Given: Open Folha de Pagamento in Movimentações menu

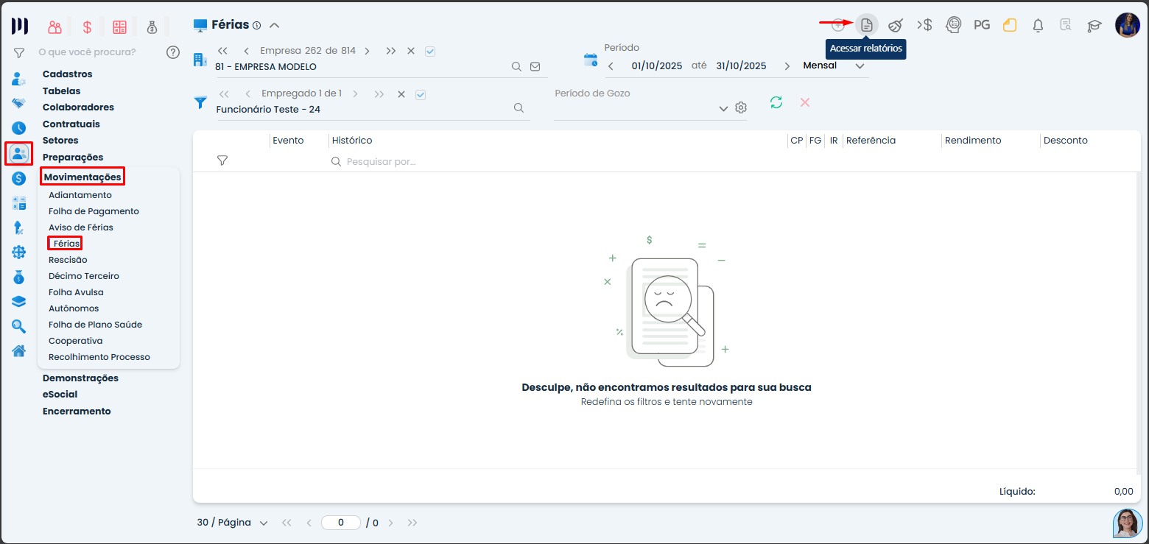Looking at the screenshot, I should pyautogui.click(x=94, y=211).
